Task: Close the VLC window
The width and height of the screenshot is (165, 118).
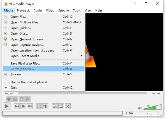Action: 157,4
